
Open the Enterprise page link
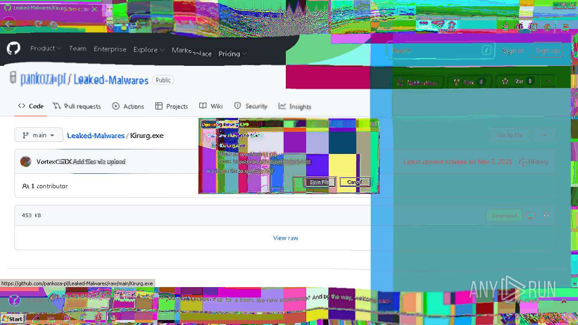point(110,49)
